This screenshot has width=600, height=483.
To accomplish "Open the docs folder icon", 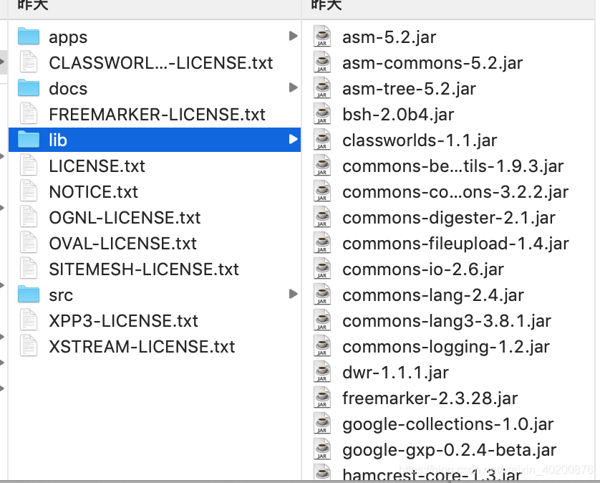I will (29, 88).
